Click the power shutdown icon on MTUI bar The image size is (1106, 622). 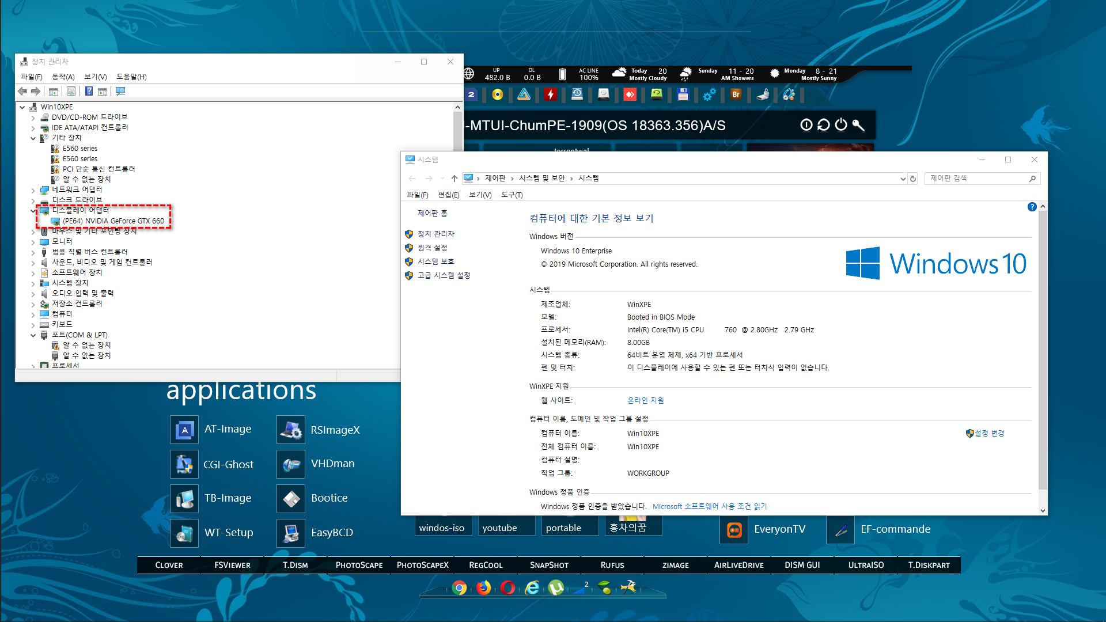pyautogui.click(x=841, y=125)
